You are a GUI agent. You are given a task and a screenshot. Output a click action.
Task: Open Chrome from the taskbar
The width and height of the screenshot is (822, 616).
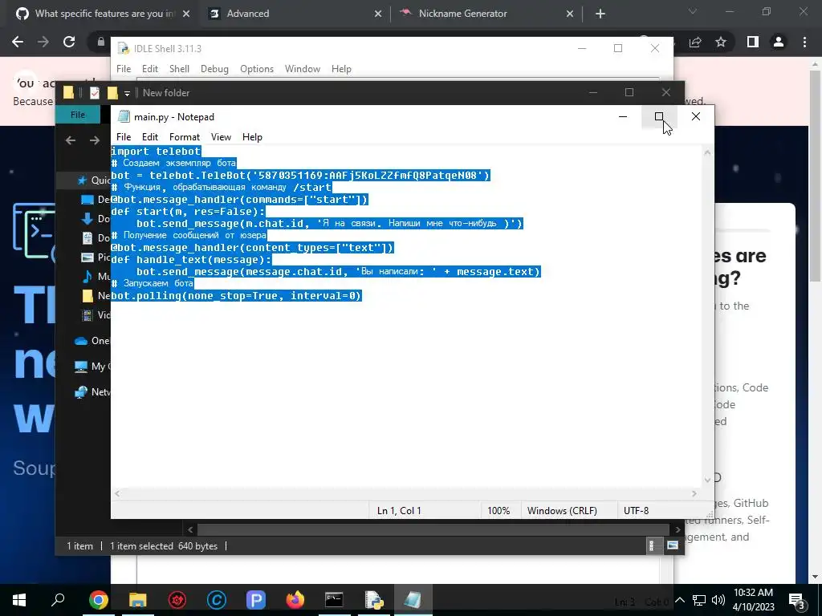click(x=99, y=600)
